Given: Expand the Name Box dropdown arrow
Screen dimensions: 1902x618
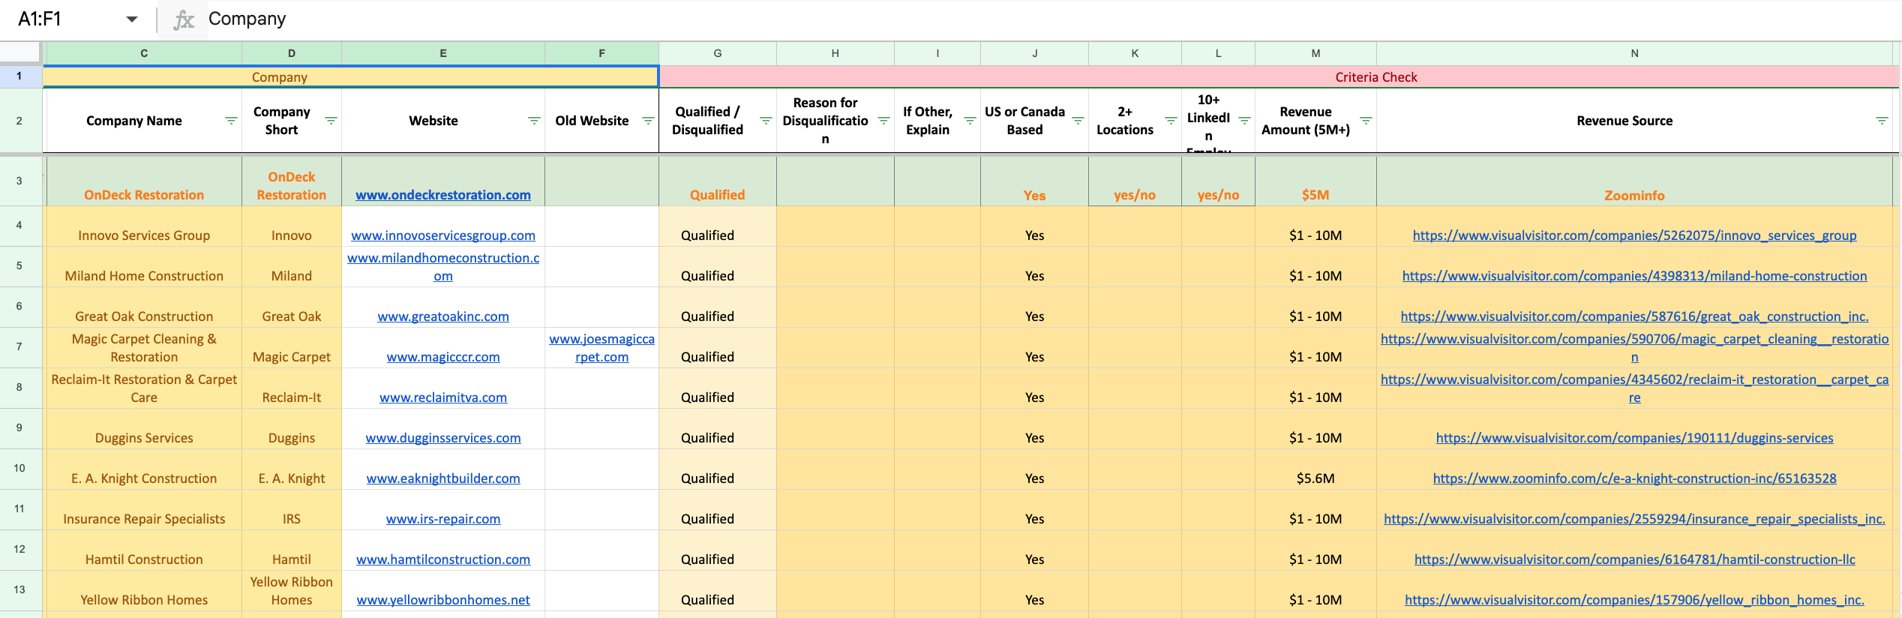Looking at the screenshot, I should [132, 19].
